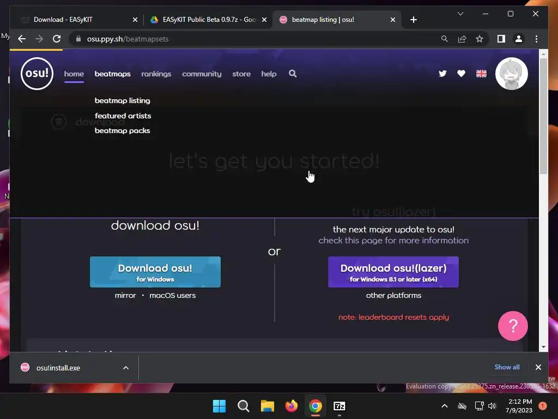The image size is (558, 419).
Task: Go back with browser back arrow
Action: tap(22, 39)
